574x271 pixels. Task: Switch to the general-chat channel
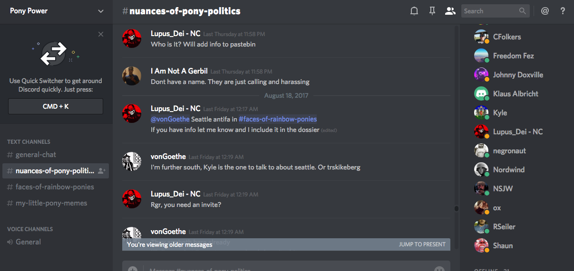click(x=36, y=155)
